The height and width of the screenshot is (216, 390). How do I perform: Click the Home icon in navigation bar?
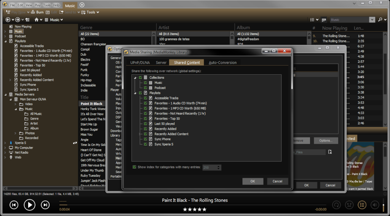pos(37,20)
